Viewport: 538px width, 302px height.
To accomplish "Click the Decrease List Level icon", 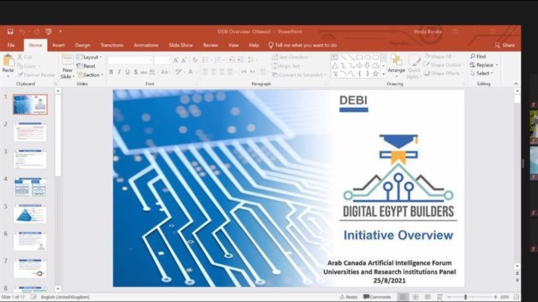I will pos(231,60).
